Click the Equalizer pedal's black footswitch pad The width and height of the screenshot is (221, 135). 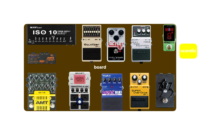tap(92, 54)
